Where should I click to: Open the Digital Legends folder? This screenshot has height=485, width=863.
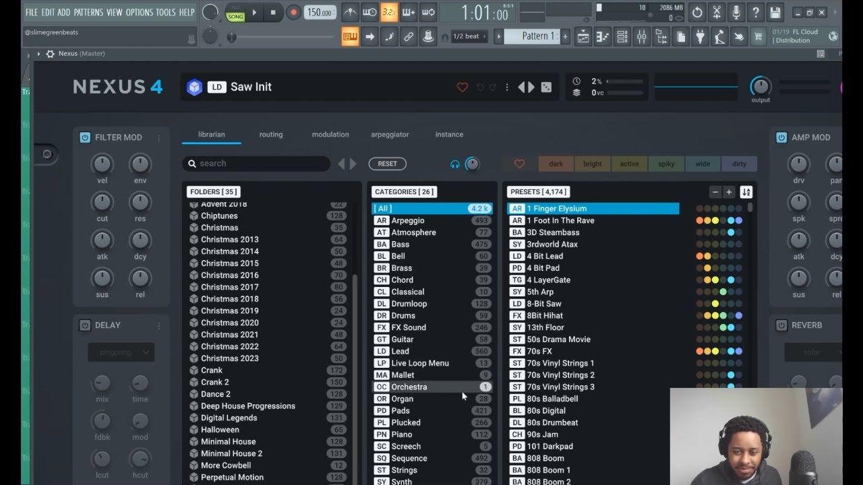tap(268, 418)
